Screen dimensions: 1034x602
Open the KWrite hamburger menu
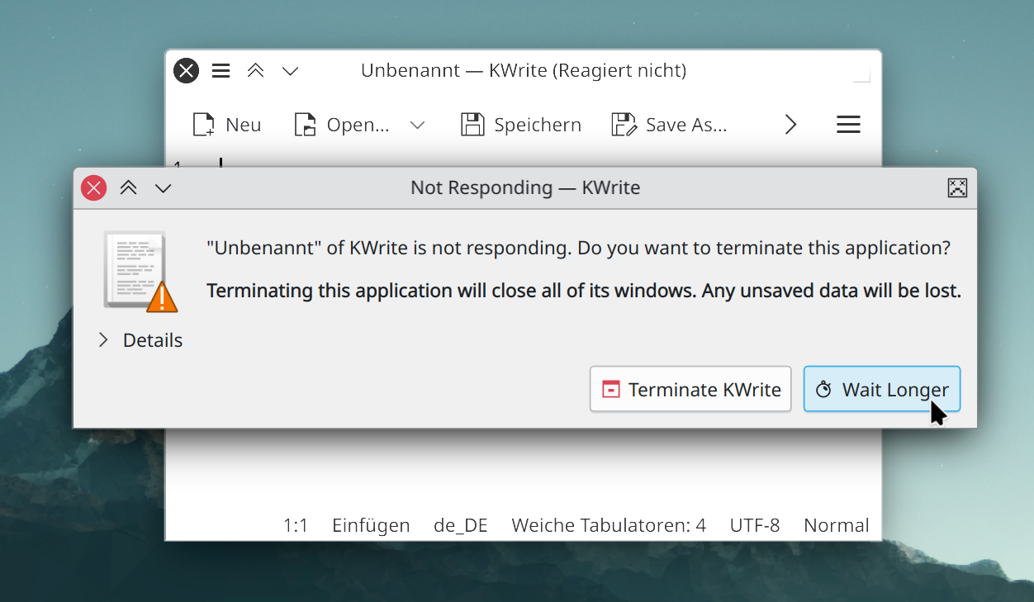click(x=848, y=125)
